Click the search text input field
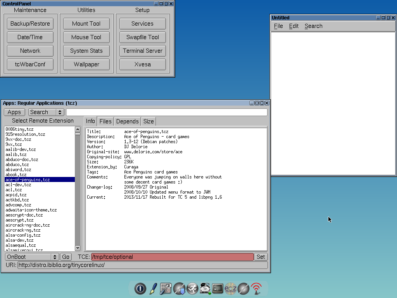 click(167, 112)
